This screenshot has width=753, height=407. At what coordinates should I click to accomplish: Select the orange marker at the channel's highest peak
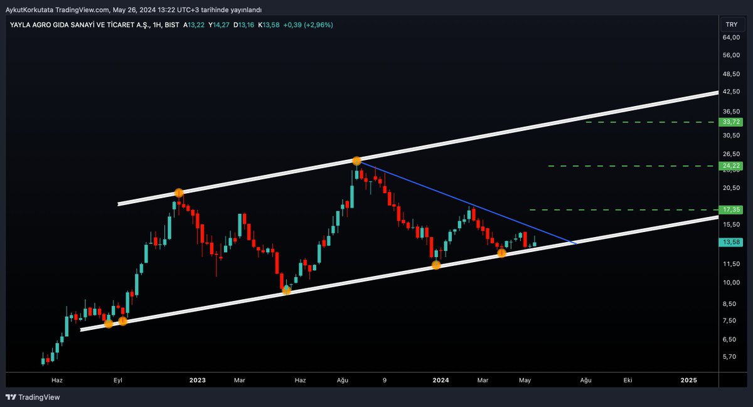[356, 161]
